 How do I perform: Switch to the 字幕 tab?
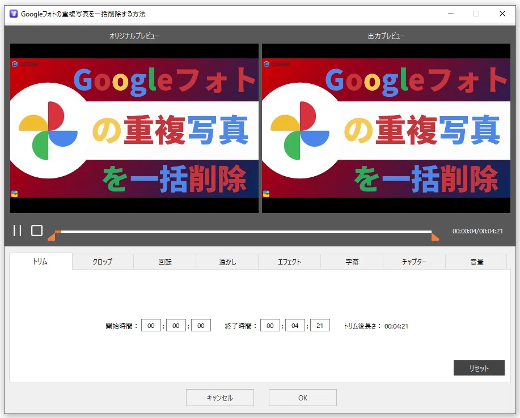coord(352,262)
